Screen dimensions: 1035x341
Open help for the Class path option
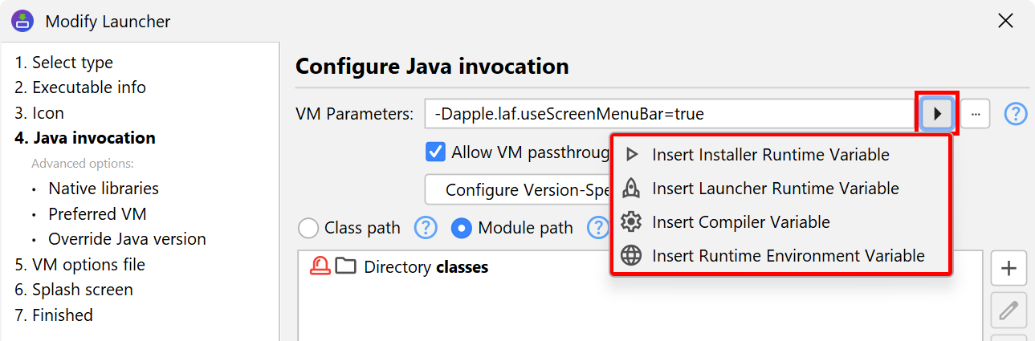pyautogui.click(x=426, y=228)
